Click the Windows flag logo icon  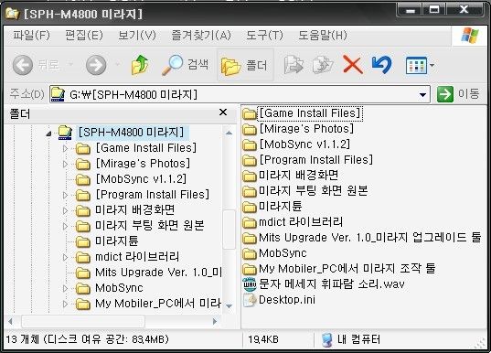[x=470, y=35]
